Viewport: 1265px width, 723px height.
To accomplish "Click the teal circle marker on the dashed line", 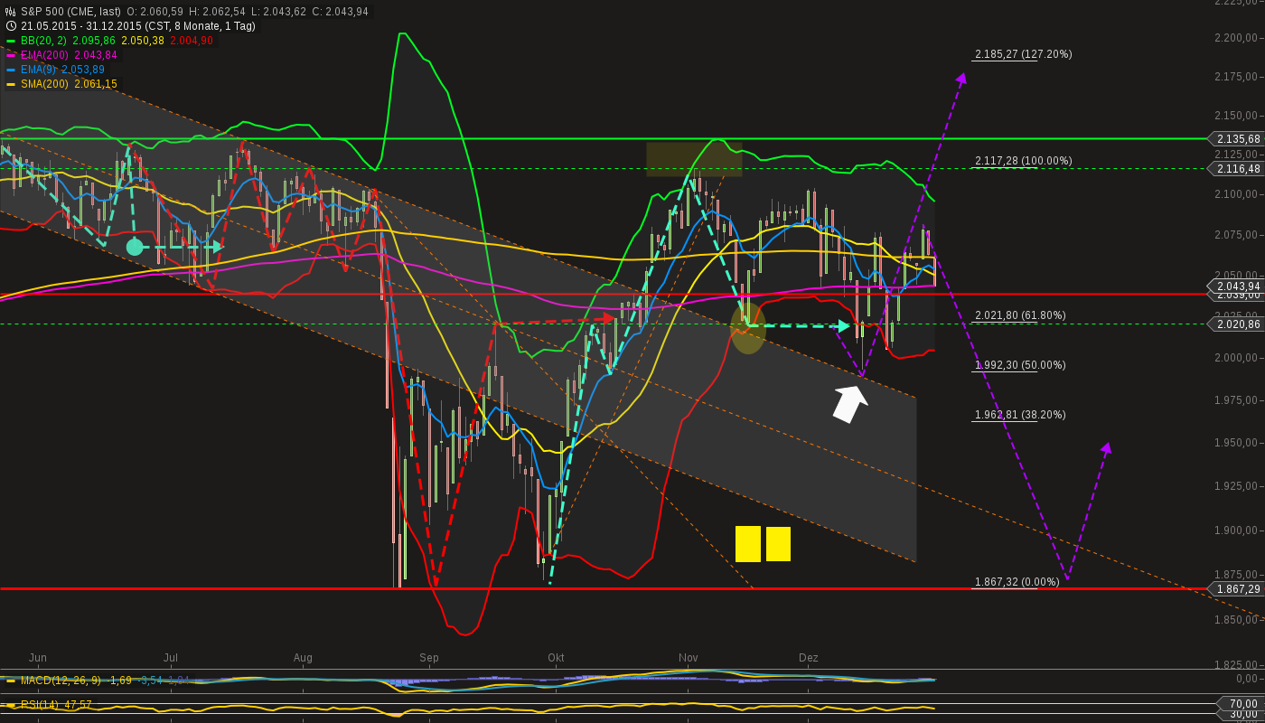I will 134,246.
